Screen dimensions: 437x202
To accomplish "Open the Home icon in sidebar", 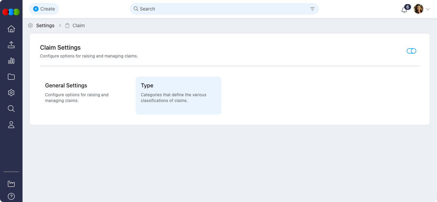I will pos(11,29).
